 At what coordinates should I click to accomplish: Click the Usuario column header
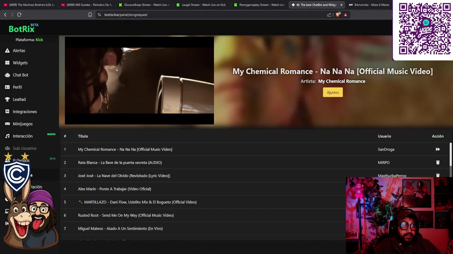point(384,136)
